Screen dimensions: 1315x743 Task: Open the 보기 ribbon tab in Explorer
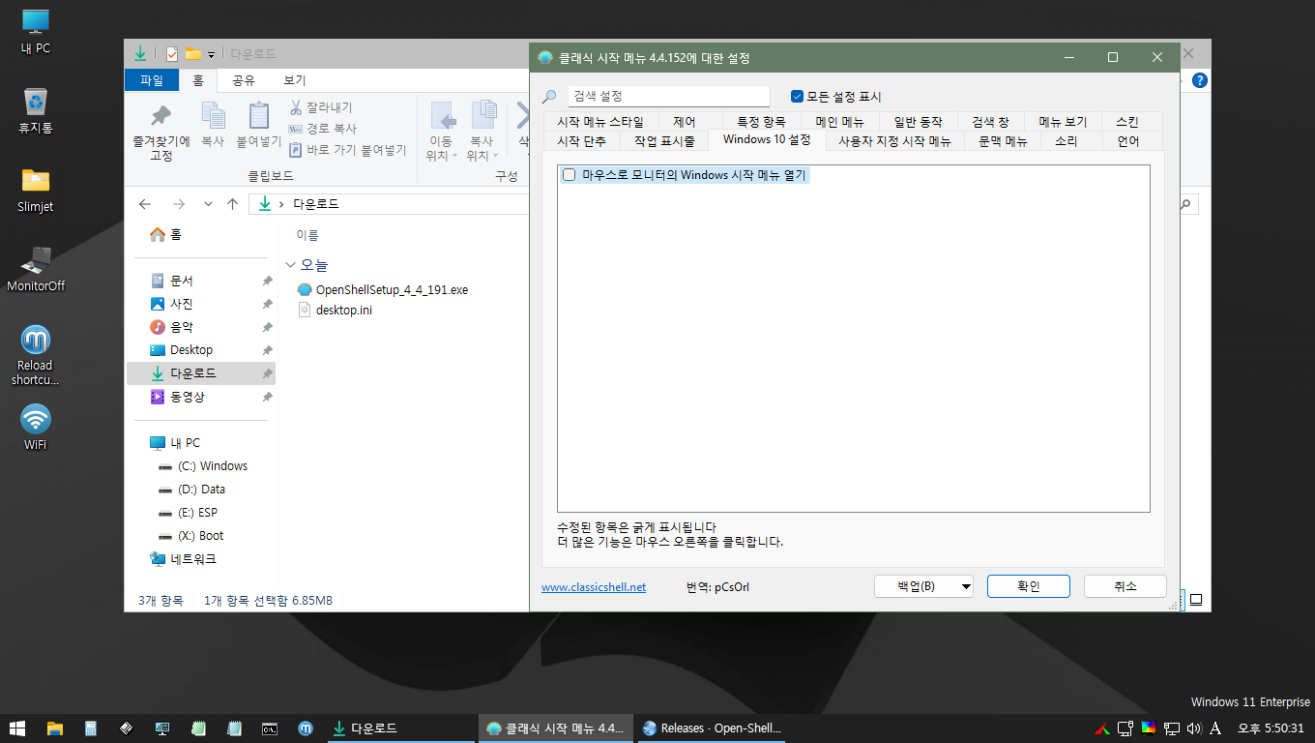(x=295, y=80)
